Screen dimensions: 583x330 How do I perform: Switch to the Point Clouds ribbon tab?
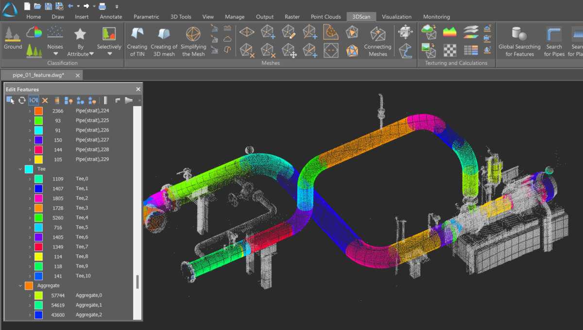tap(326, 16)
